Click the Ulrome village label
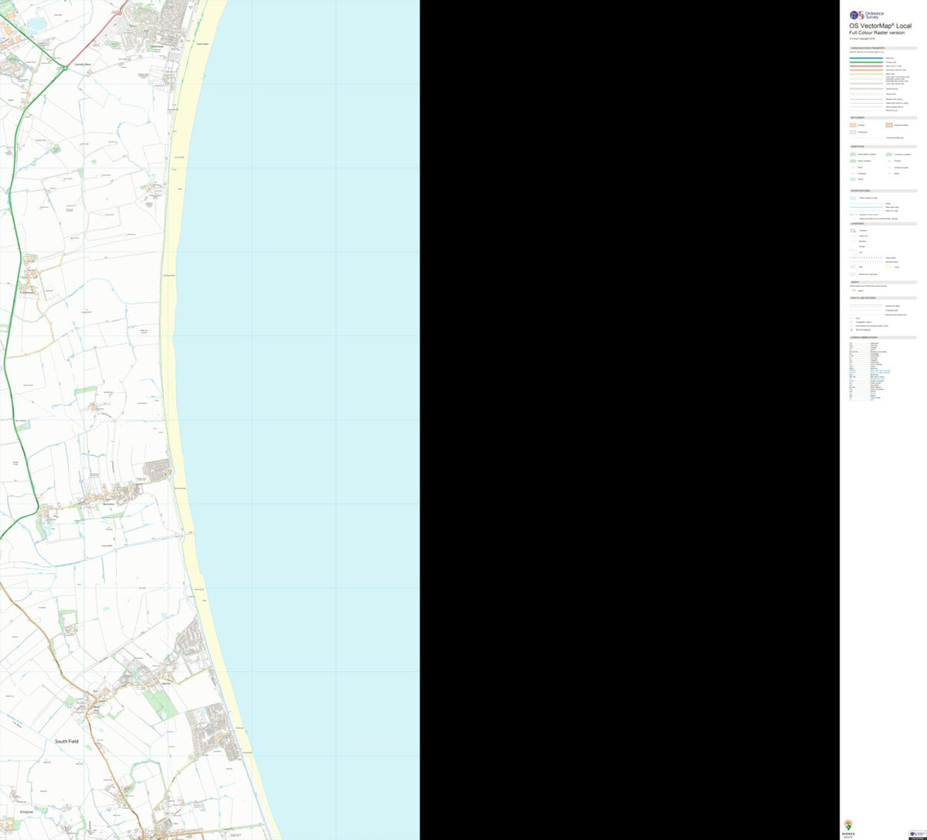This screenshot has width=927, height=840. (x=165, y=683)
